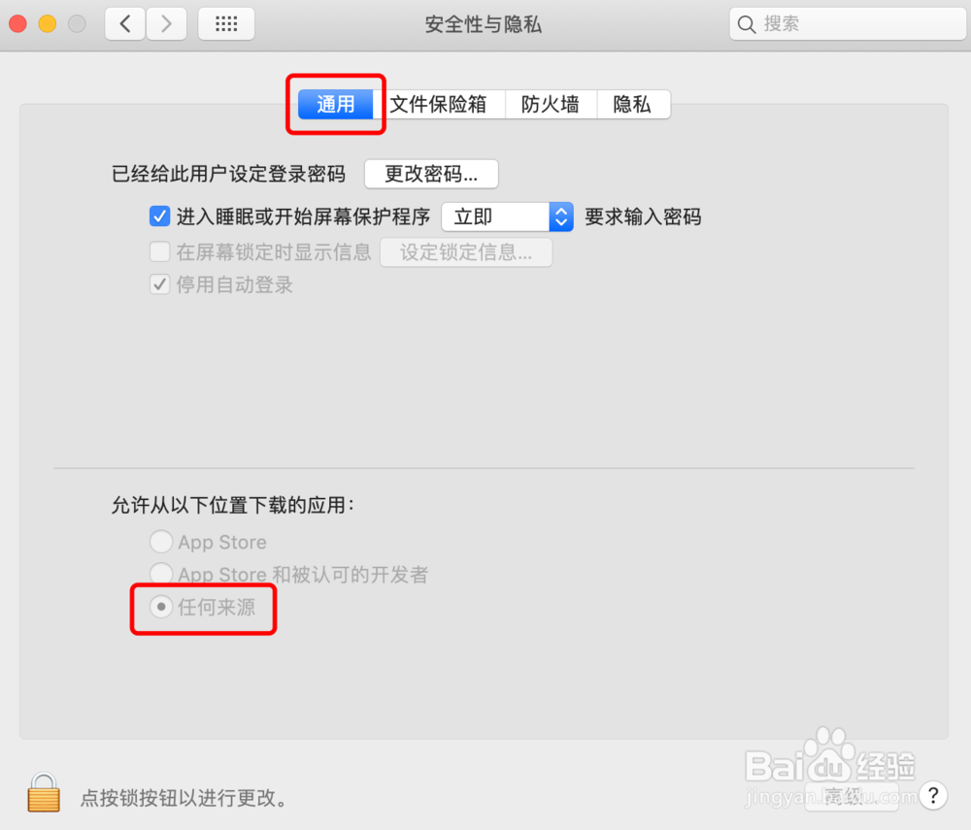Click the red close window button

coord(17,24)
